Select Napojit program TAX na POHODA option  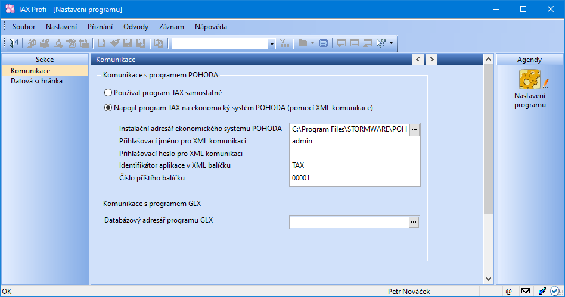[108, 108]
